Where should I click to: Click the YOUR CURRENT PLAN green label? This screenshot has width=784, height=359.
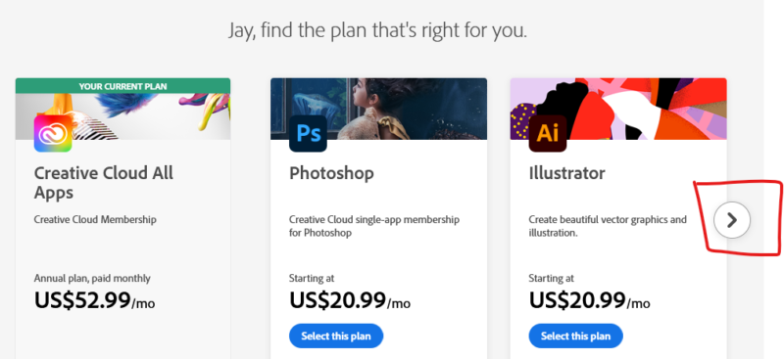(x=123, y=86)
